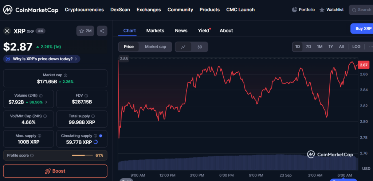Click the $171.65B market cap value

point(47,82)
